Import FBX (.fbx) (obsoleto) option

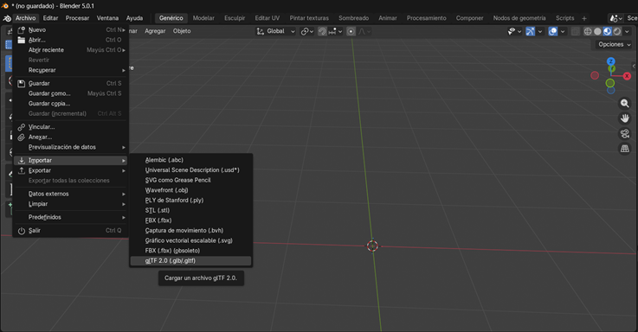(x=190, y=251)
